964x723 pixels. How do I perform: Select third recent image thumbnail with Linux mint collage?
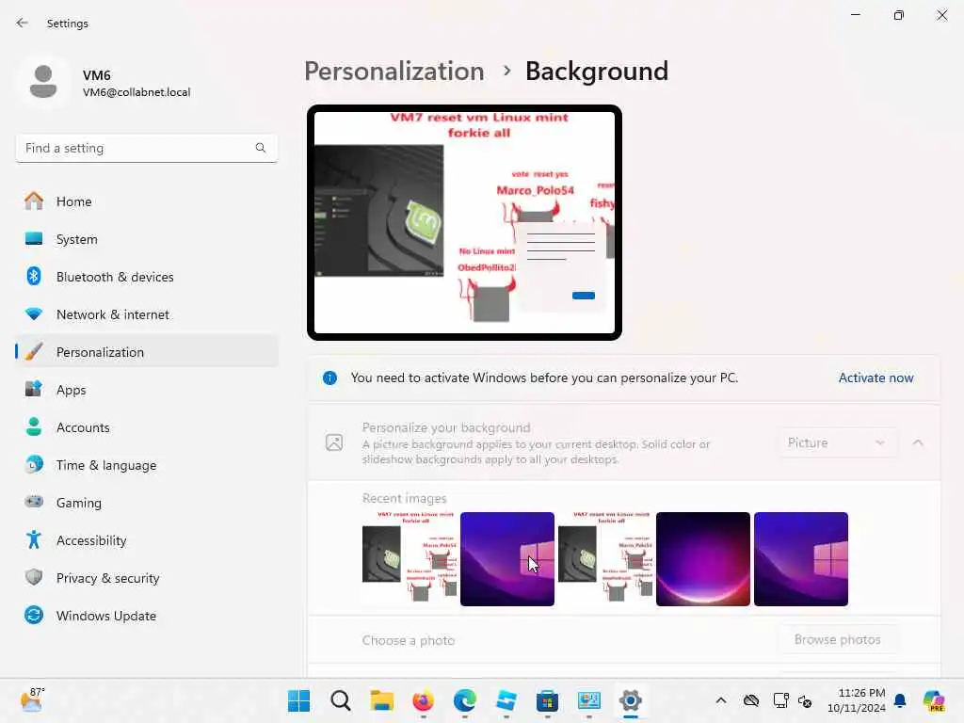pyautogui.click(x=605, y=559)
